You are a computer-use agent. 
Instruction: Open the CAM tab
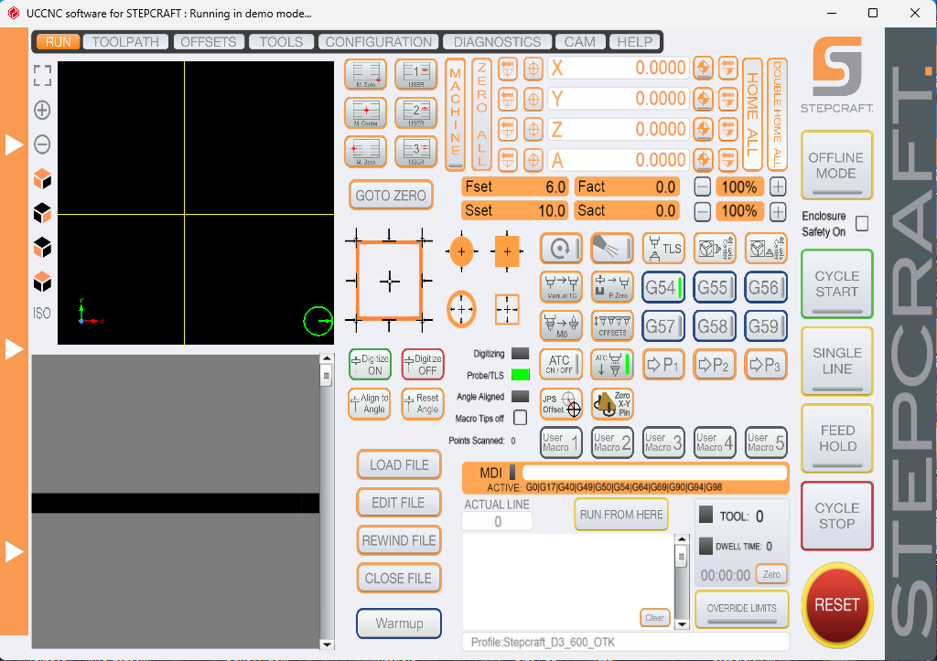tap(579, 42)
